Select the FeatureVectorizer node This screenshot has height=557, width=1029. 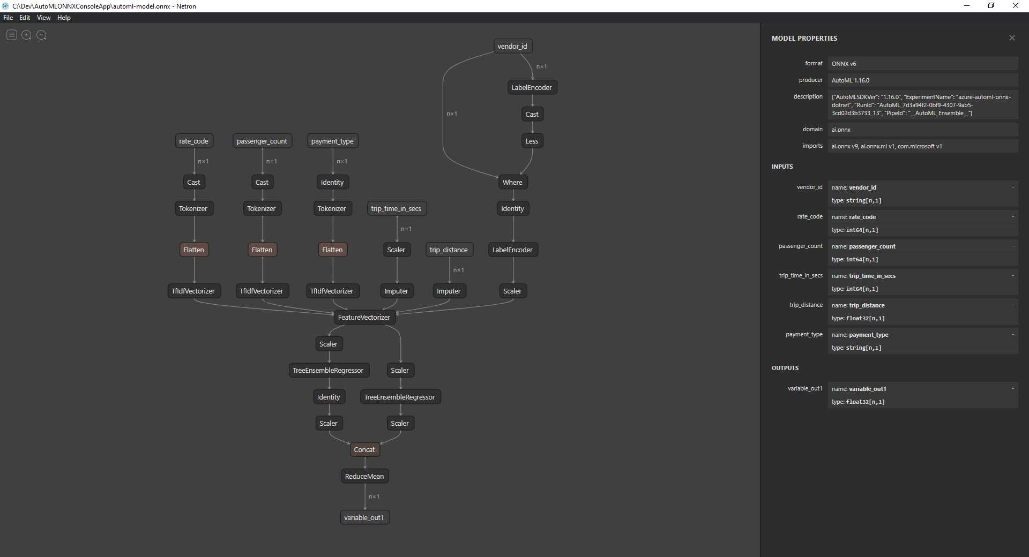point(364,318)
